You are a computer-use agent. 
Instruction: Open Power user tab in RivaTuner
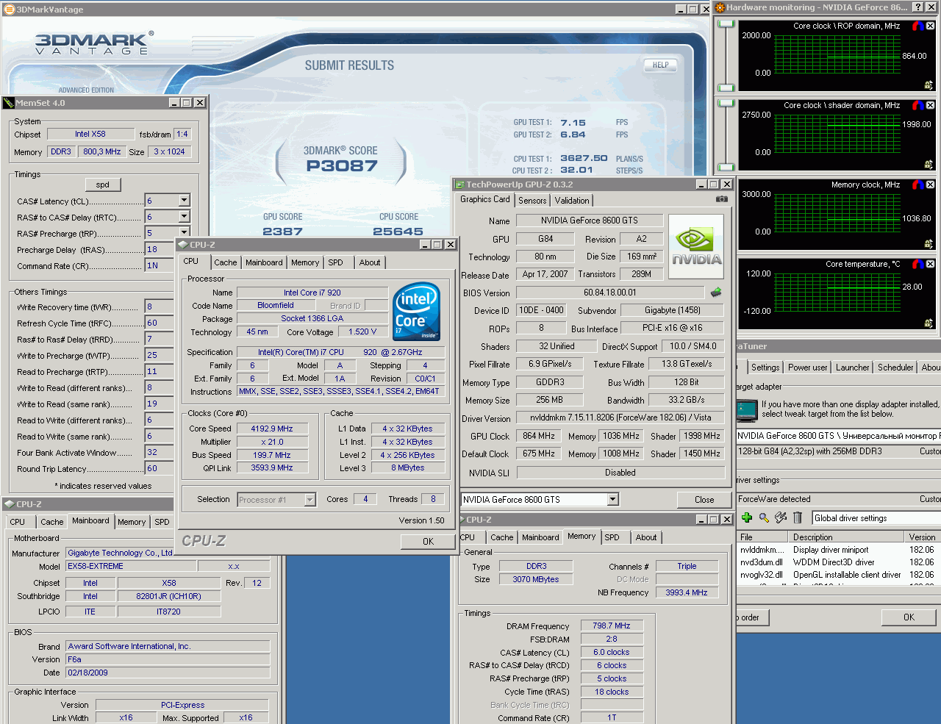[807, 368]
